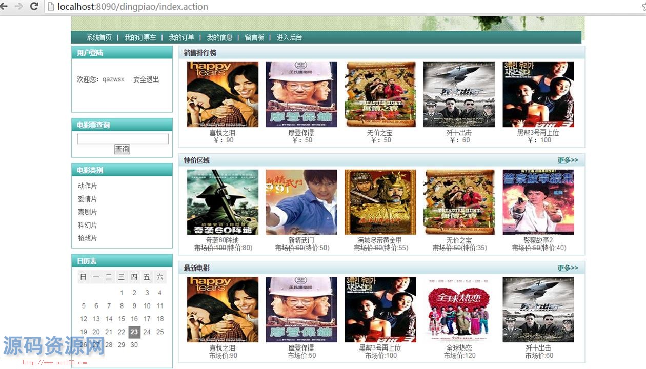Open 全球热恋 poster in 最新电影
646x369 pixels.
click(x=459, y=310)
